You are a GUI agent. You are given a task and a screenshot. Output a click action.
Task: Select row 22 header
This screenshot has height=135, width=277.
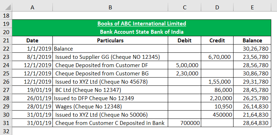6,49
